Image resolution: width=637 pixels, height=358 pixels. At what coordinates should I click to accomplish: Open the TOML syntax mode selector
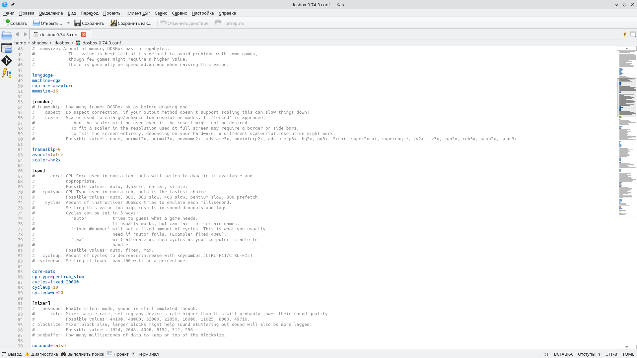click(x=628, y=354)
